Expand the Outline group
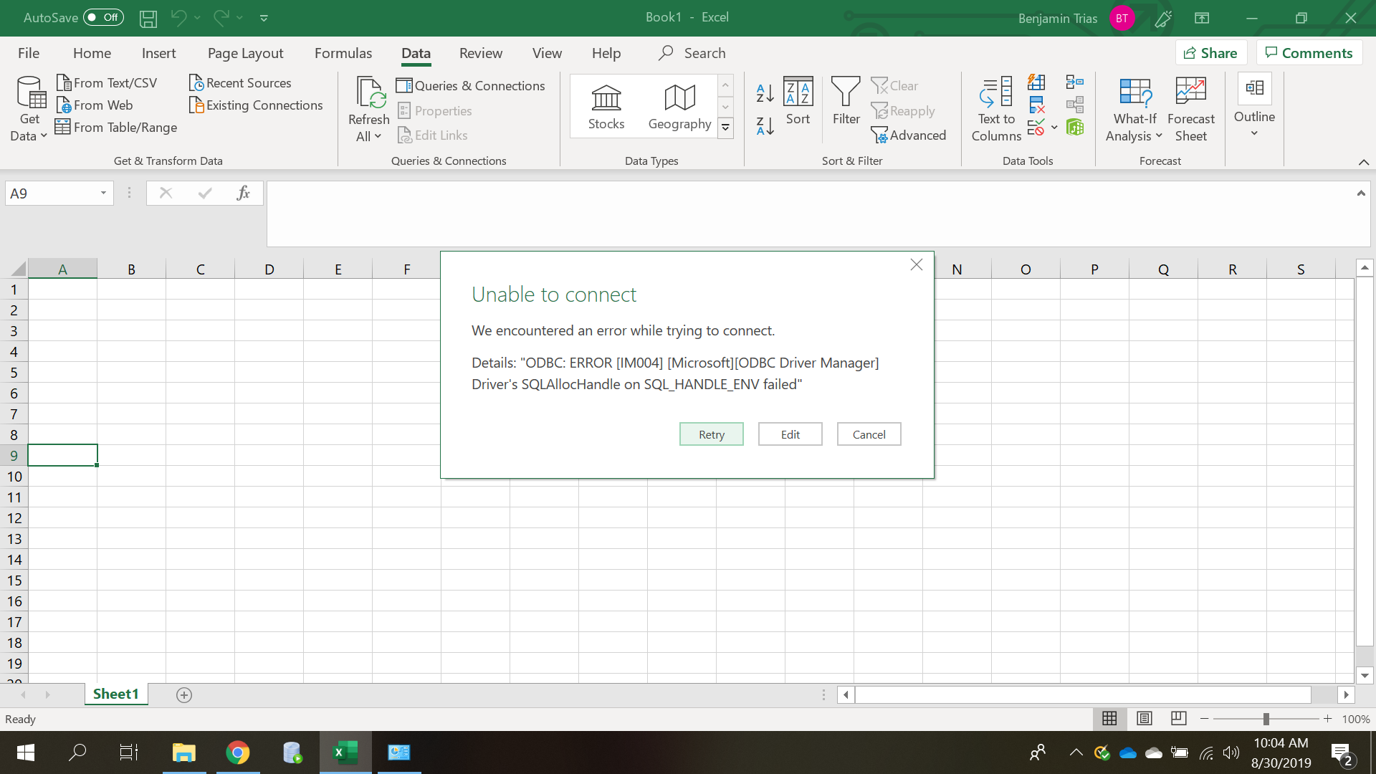The height and width of the screenshot is (774, 1376). [1254, 105]
